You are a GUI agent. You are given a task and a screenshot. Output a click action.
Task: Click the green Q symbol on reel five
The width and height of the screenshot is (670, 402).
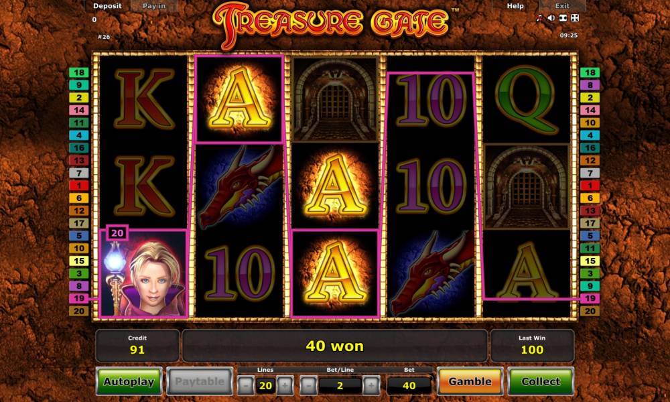[527, 99]
